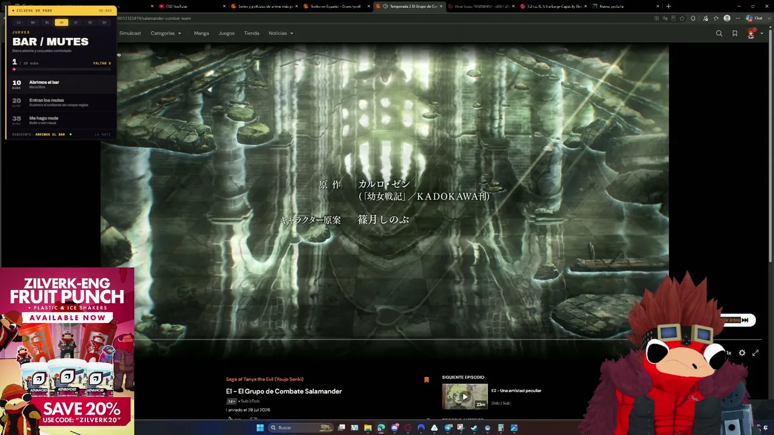Open Calculator from the taskbar
The width and height of the screenshot is (774, 435).
[501, 428]
